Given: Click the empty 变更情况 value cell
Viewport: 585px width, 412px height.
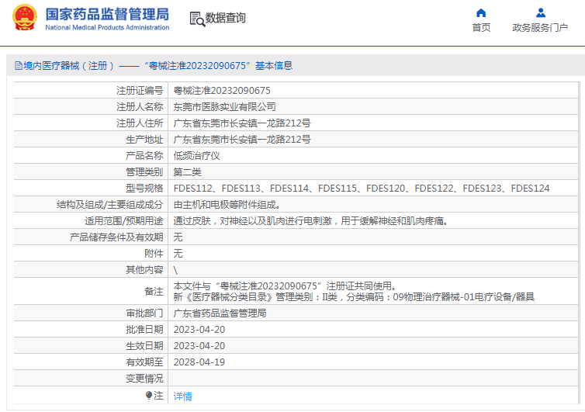Looking at the screenshot, I should (x=373, y=379).
